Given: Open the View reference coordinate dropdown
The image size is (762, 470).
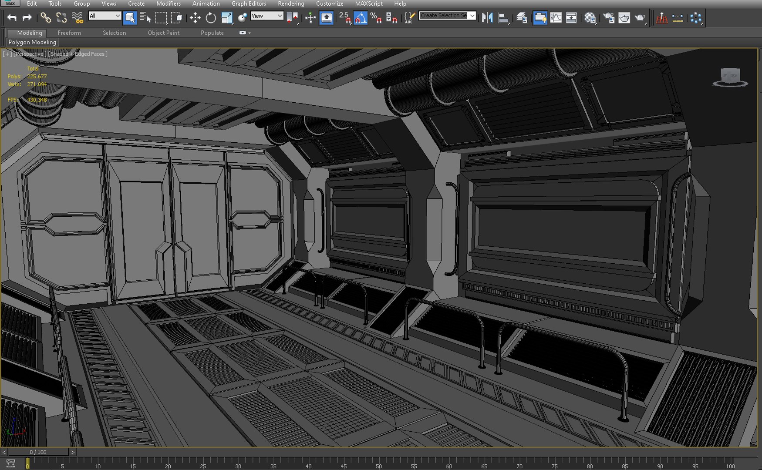Looking at the screenshot, I should coord(267,16).
